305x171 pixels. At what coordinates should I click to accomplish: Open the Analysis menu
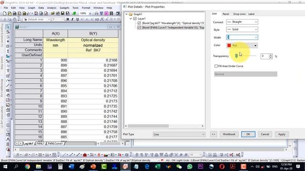click(52, 8)
